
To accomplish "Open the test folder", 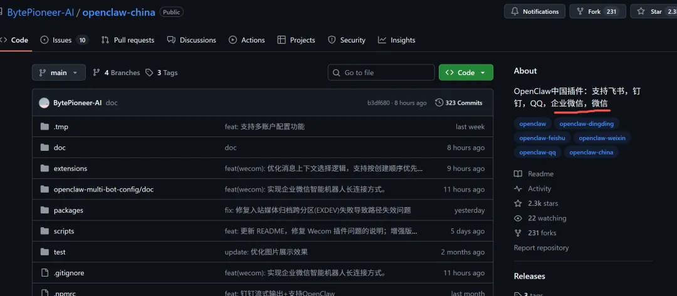I will (60, 252).
